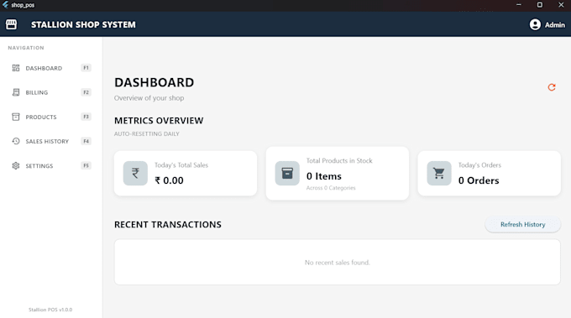Click the F4 shortcut badge
The image size is (571, 318).
pyautogui.click(x=86, y=141)
